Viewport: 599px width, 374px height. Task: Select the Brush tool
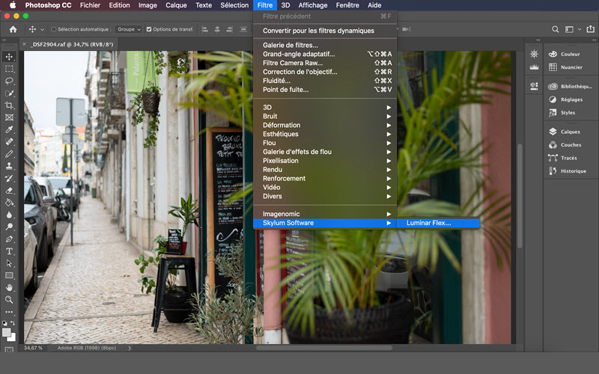coord(9,154)
